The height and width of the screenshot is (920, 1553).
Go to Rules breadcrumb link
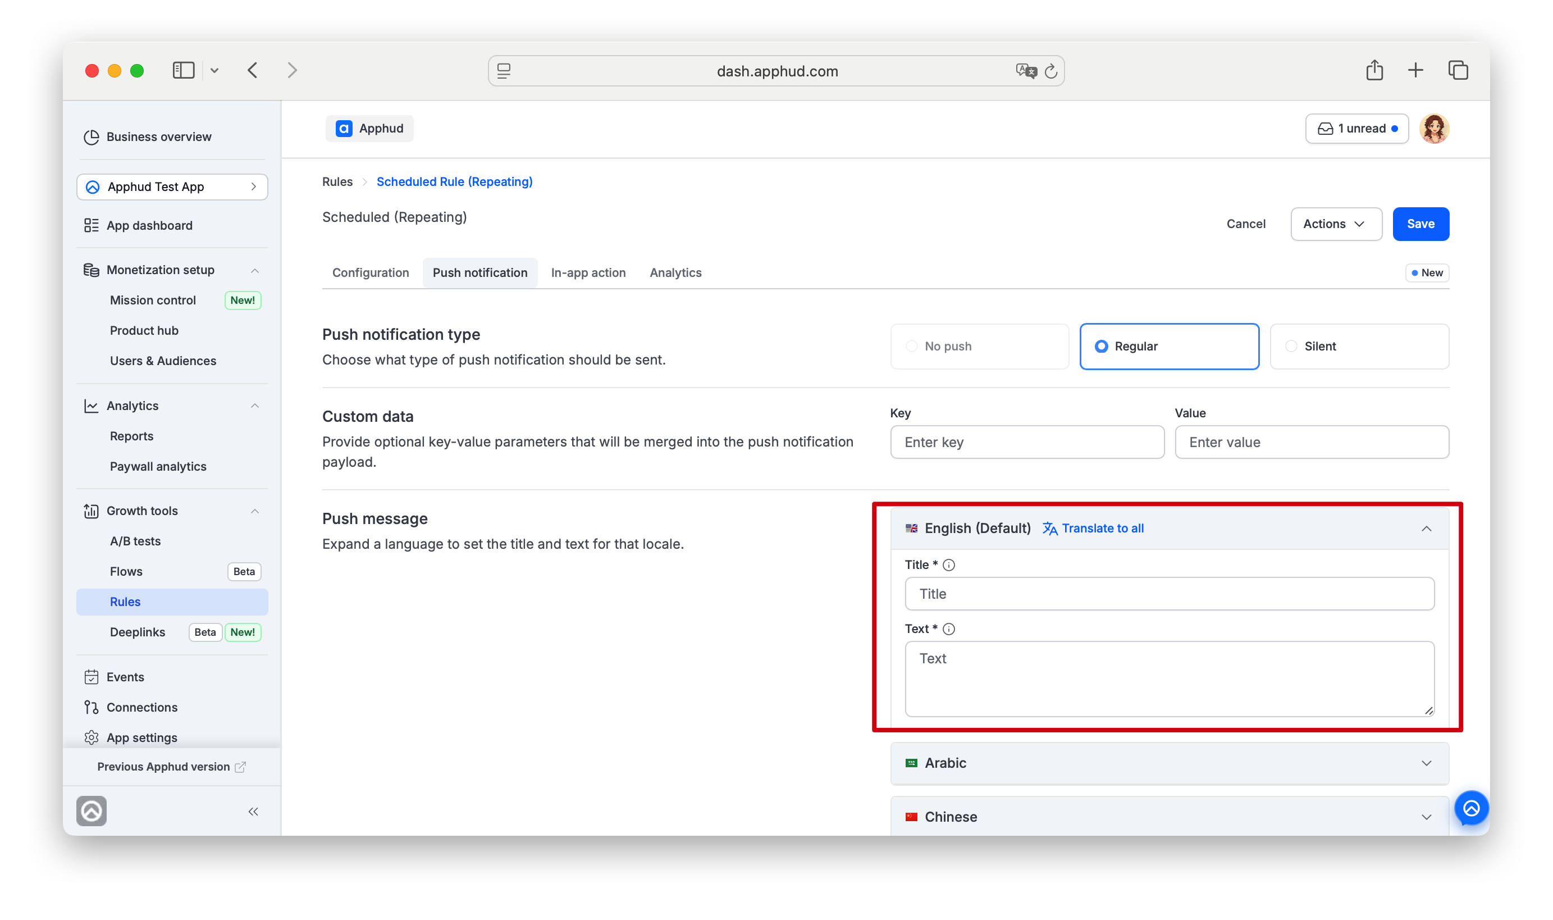(x=337, y=181)
